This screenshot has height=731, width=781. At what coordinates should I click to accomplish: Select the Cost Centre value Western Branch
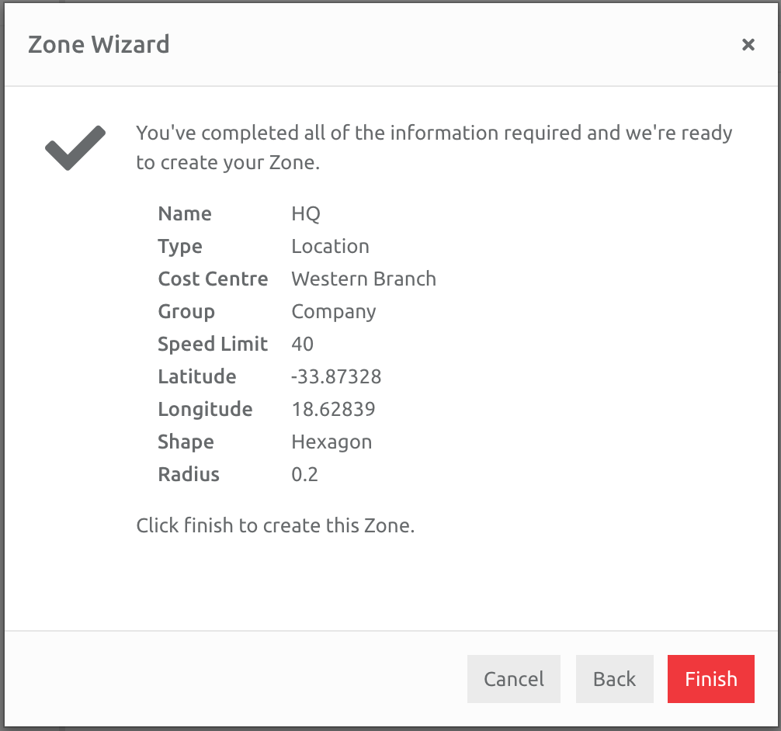tap(363, 279)
